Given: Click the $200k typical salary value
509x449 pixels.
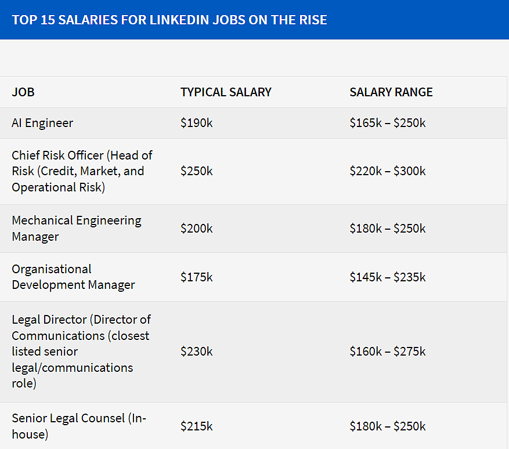Looking at the screenshot, I should coord(196,229).
